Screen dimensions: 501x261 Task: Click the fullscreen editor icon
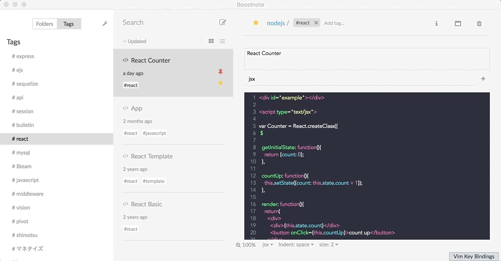coord(457,24)
